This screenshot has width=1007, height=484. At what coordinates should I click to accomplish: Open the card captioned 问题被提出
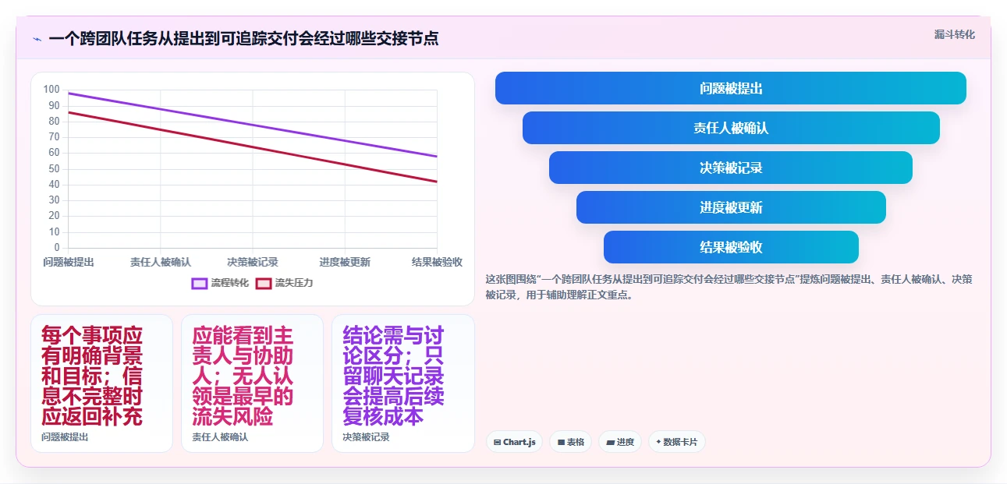pyautogui.click(x=101, y=383)
